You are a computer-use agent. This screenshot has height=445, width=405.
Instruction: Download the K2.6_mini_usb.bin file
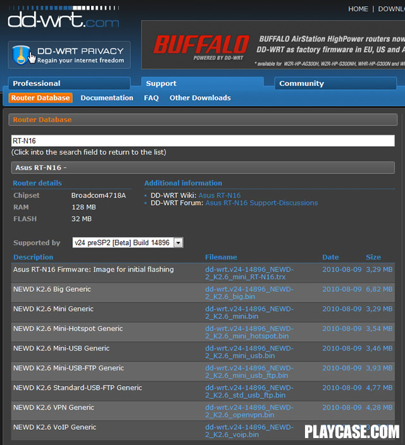(x=249, y=352)
